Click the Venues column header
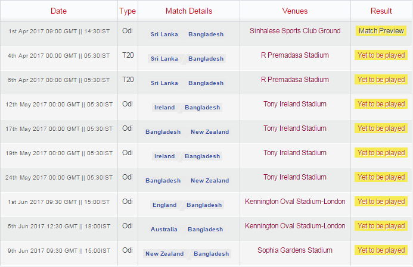The height and width of the screenshot is (267, 413). [x=295, y=11]
